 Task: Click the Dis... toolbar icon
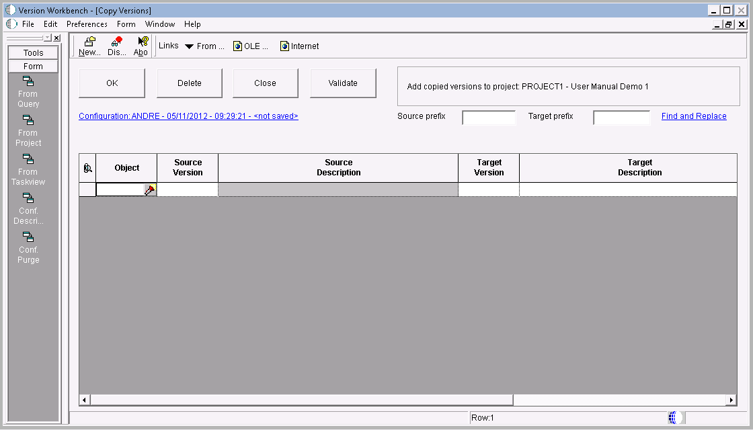pos(116,45)
